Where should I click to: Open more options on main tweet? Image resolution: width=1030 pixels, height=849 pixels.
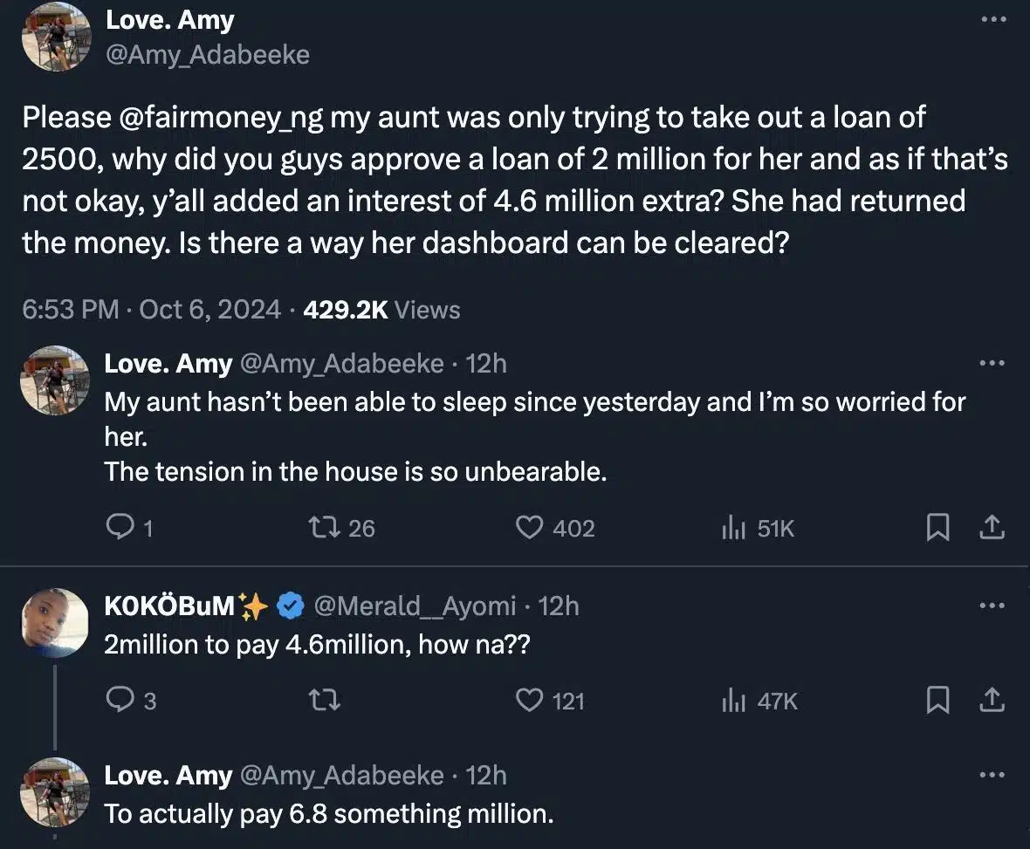click(x=993, y=19)
